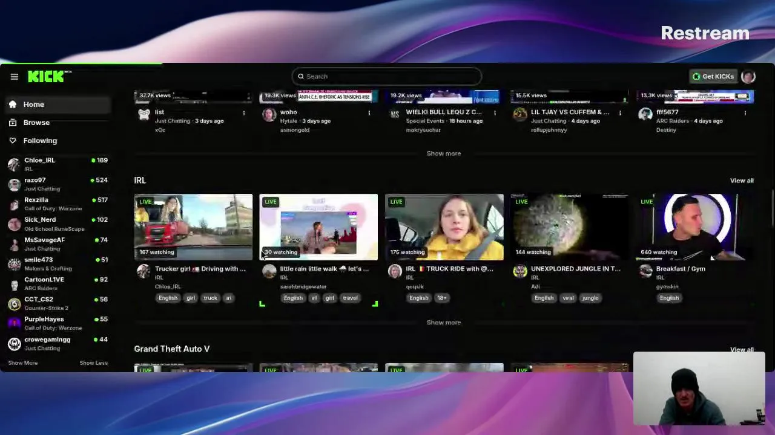Open Sick_Nerd avatar in sidebar
Viewport: 775px width, 435px height.
click(x=14, y=224)
